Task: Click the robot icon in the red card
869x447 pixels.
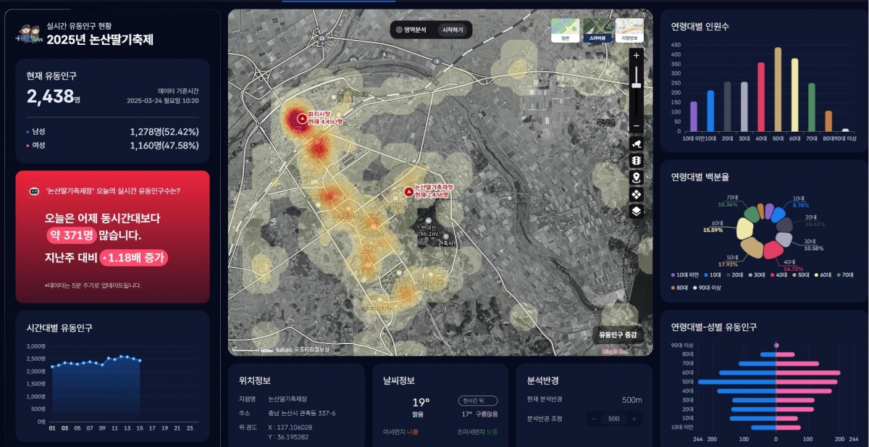Action: pyautogui.click(x=33, y=191)
